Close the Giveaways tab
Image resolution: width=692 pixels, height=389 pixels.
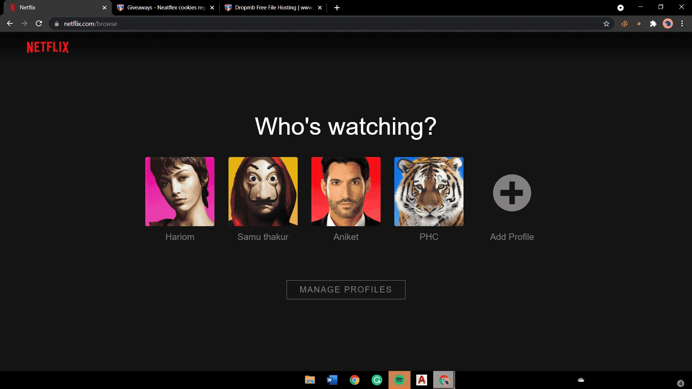(x=212, y=8)
